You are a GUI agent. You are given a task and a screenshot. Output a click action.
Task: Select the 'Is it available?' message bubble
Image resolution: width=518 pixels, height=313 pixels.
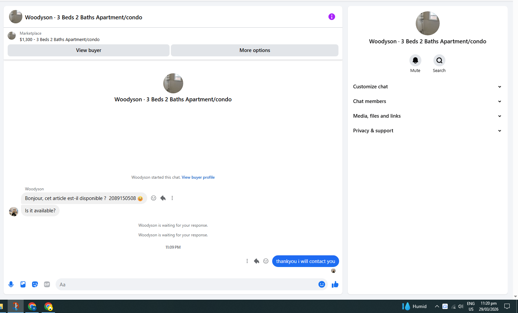[40, 211]
